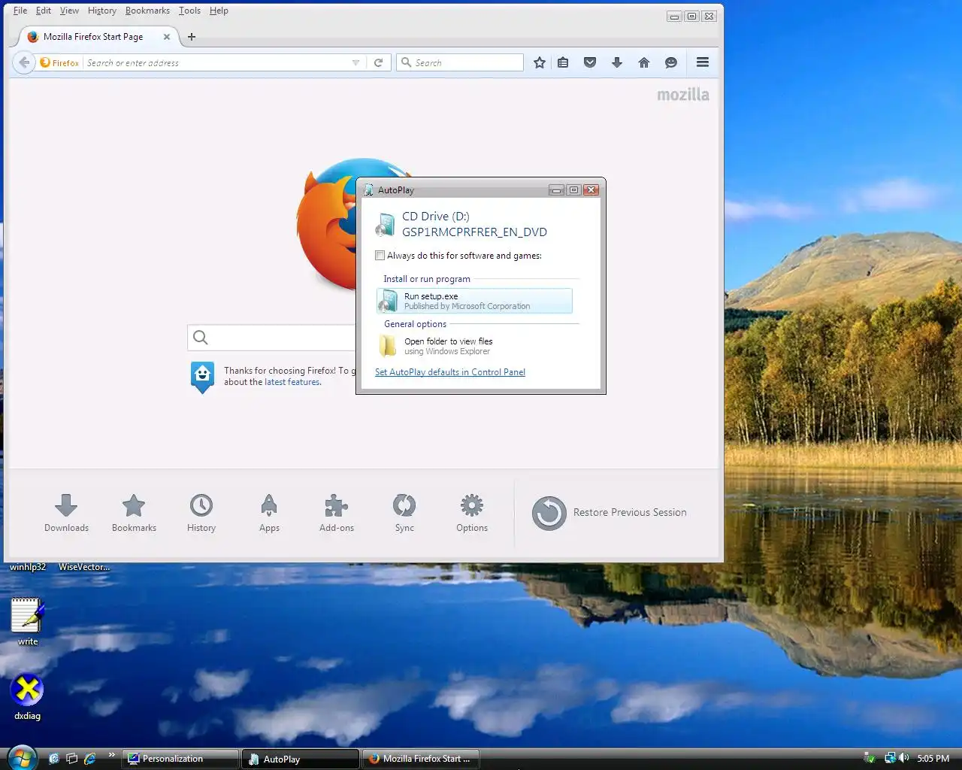Open Add-ons from the start page launcher
This screenshot has width=962, height=770.
pos(337,513)
